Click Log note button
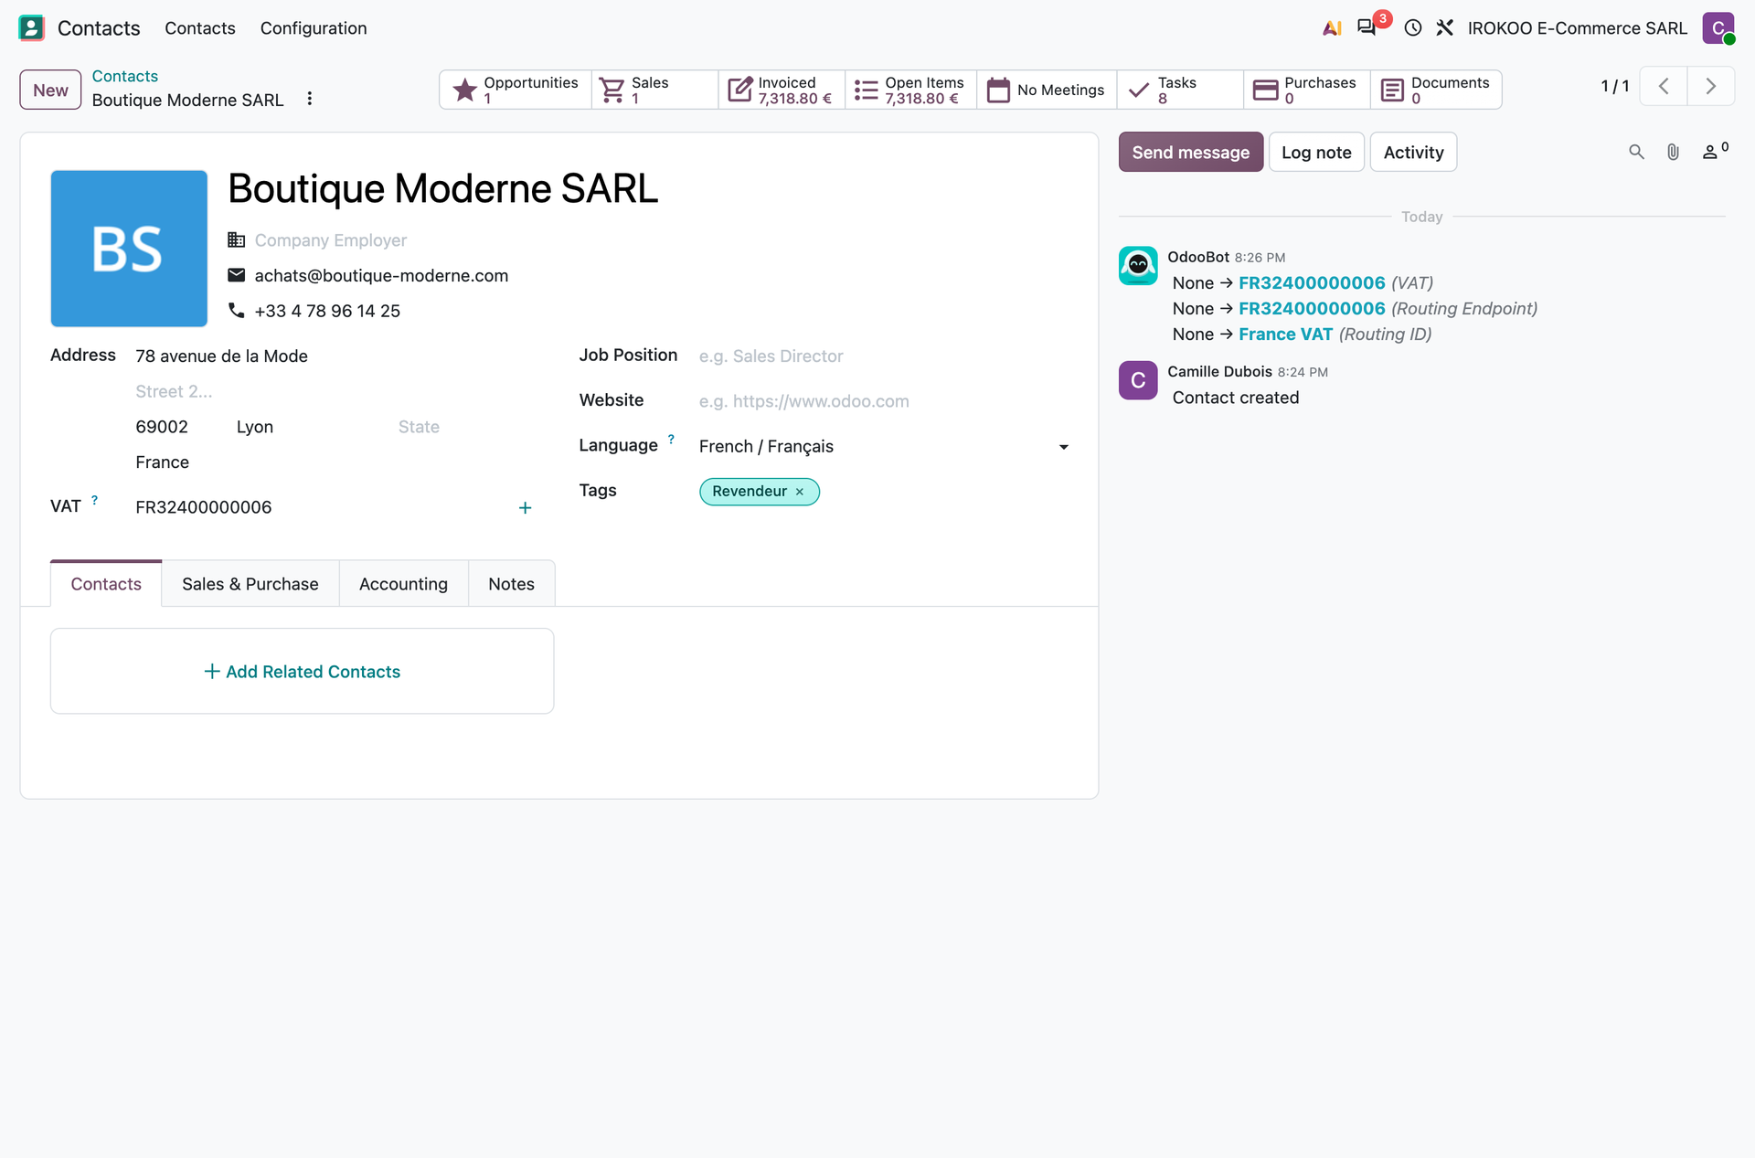The image size is (1755, 1158). (x=1316, y=152)
